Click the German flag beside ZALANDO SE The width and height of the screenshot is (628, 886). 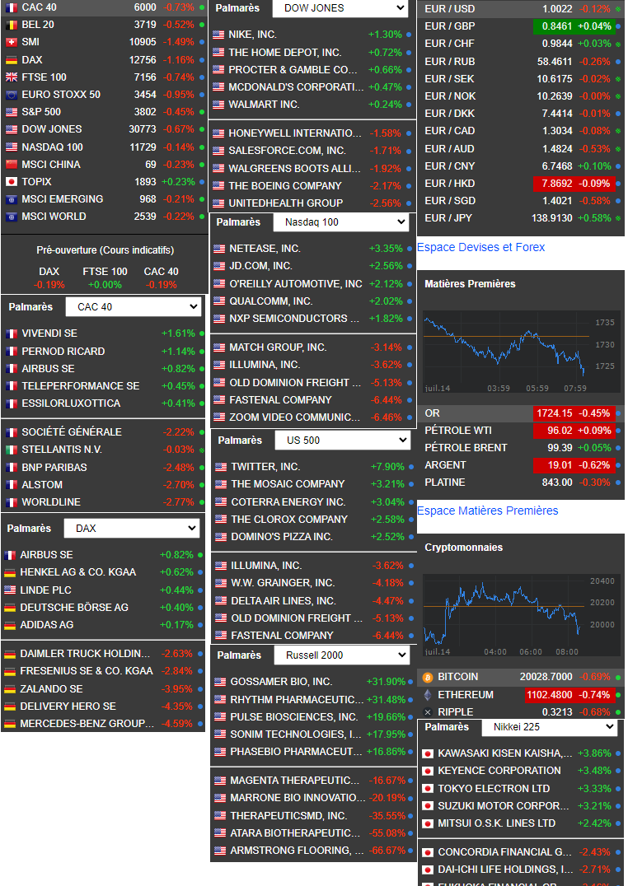10,689
